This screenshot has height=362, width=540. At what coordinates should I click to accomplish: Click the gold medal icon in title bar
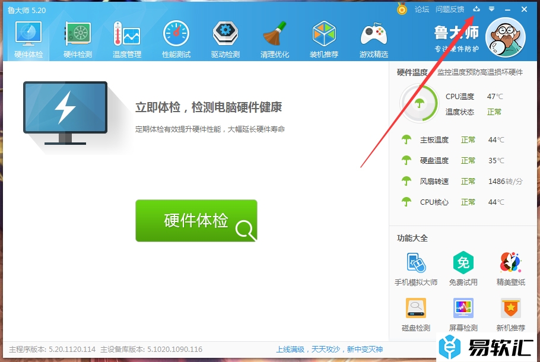click(402, 9)
